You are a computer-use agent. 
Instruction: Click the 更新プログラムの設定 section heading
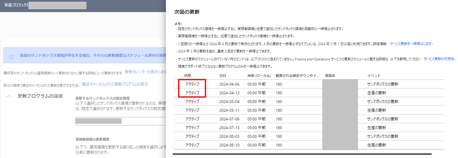click(40, 96)
